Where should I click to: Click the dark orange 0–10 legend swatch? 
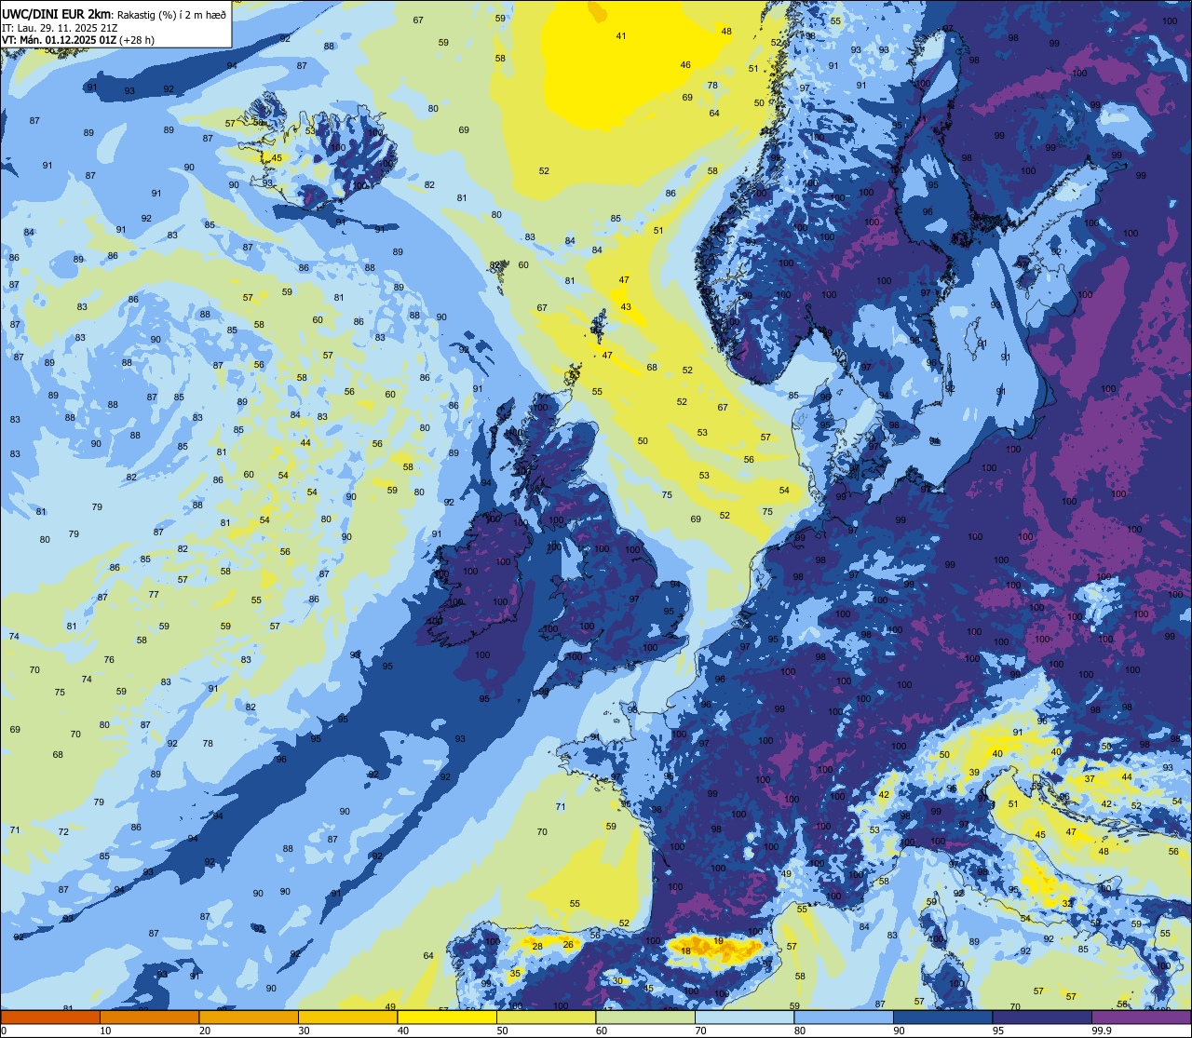coord(50,1017)
